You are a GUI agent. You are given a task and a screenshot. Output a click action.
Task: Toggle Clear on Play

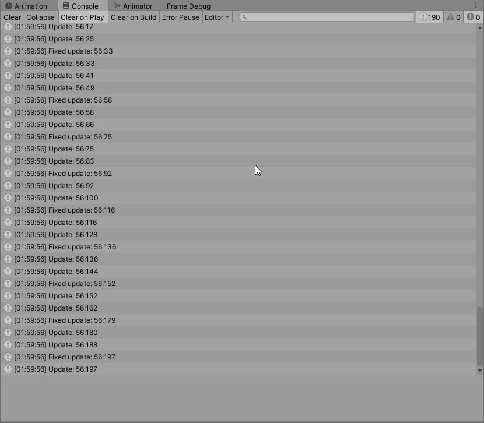click(82, 17)
